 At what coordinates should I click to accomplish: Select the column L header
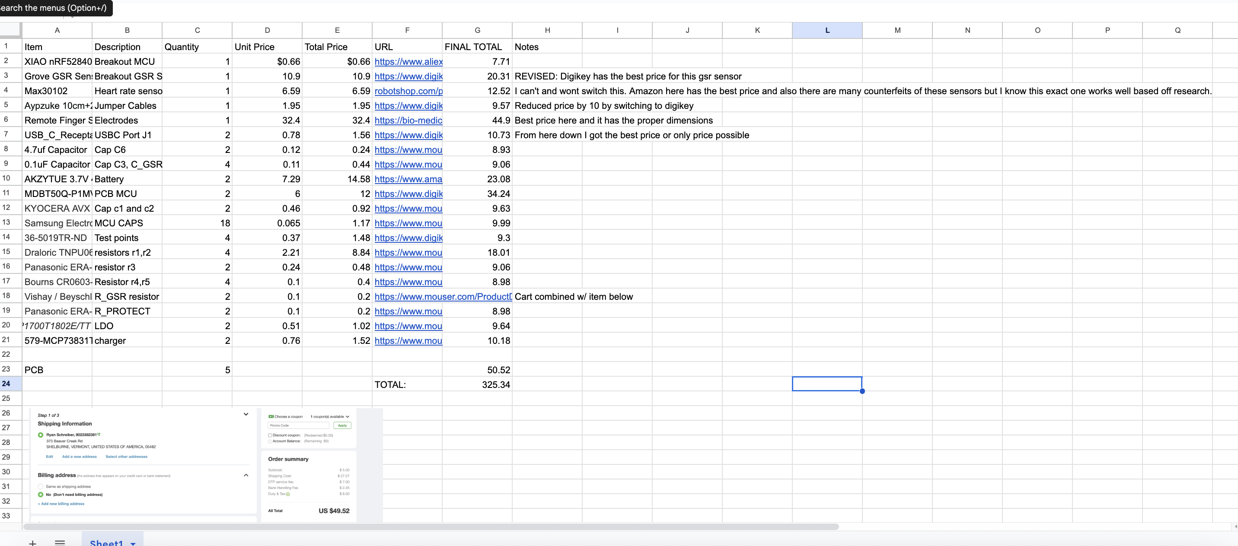(x=826, y=30)
